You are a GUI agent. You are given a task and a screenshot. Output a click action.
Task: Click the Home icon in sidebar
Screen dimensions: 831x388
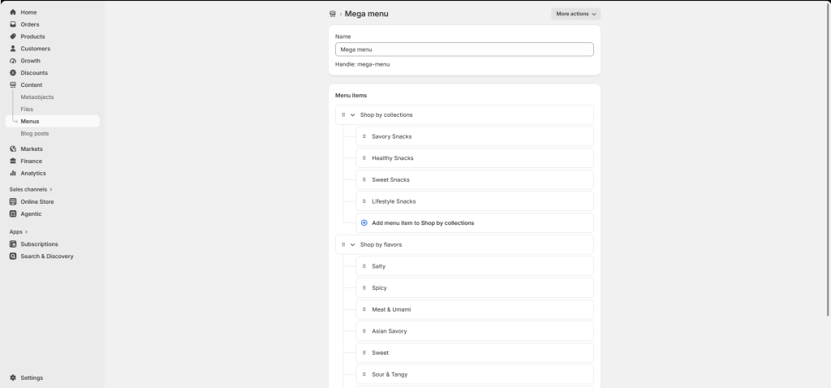coord(13,12)
